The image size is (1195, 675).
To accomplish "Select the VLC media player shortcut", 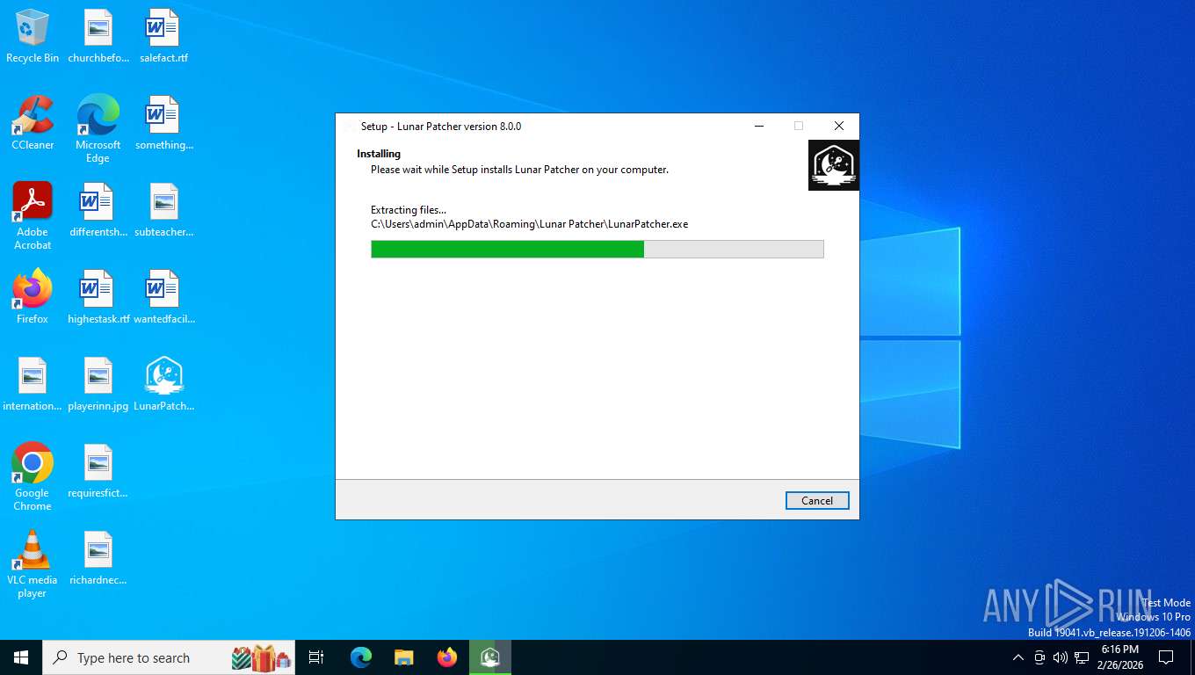I will [33, 564].
